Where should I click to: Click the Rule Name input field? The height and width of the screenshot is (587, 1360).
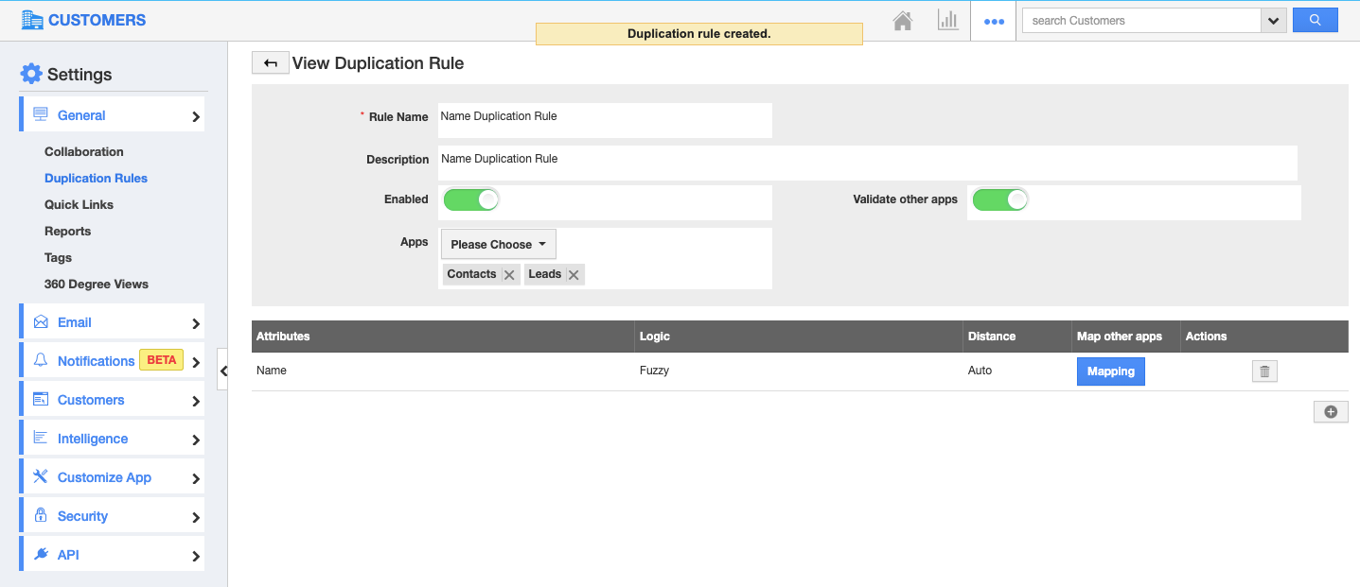pyautogui.click(x=604, y=120)
